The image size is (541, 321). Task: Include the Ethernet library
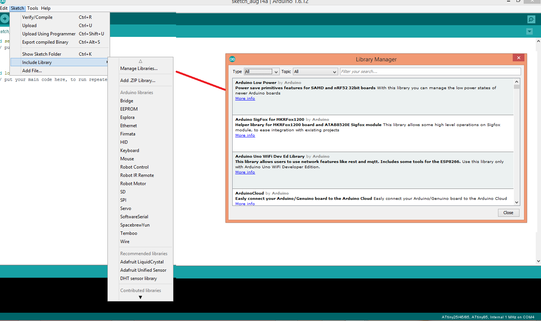140,126
